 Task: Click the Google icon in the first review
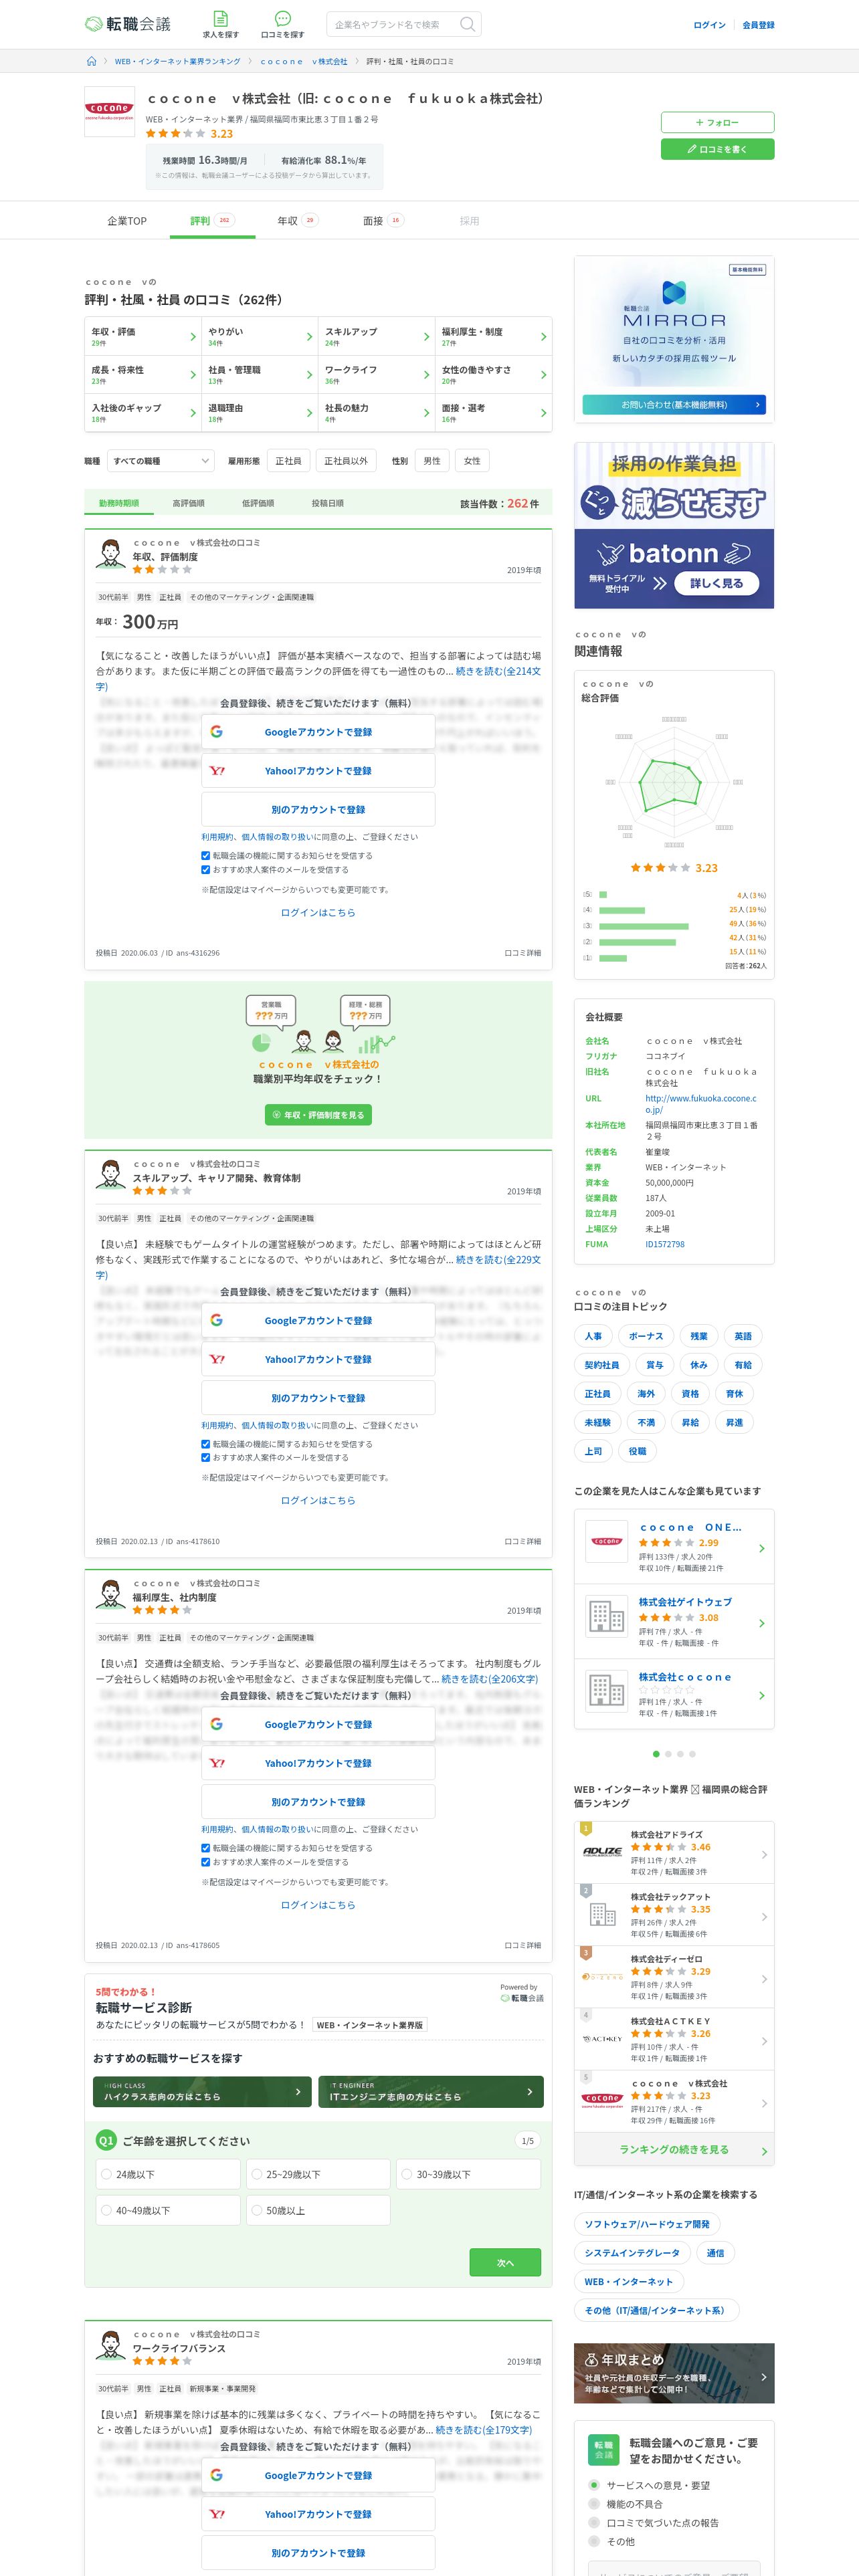pyautogui.click(x=217, y=732)
